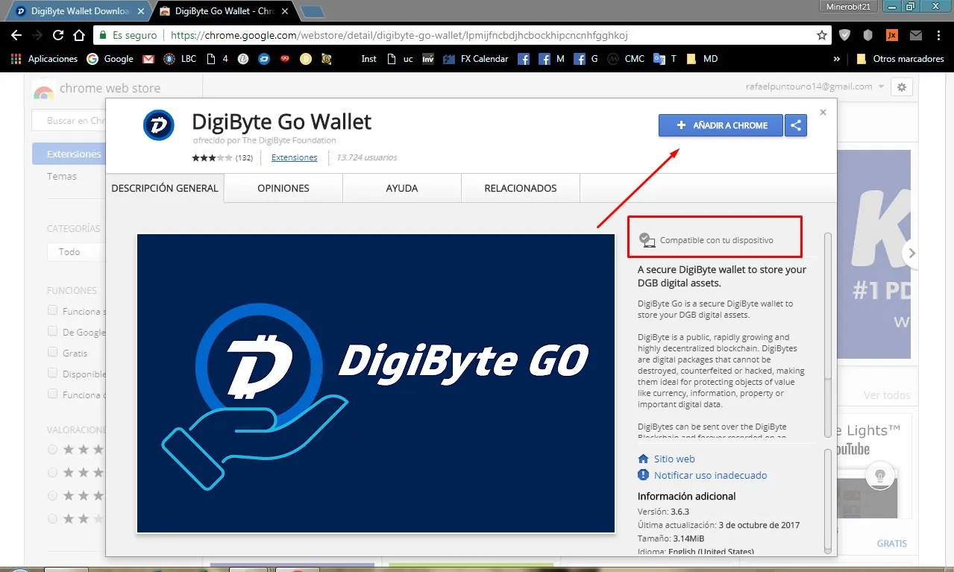
Task: Open the Sitio web link
Action: [674, 459]
